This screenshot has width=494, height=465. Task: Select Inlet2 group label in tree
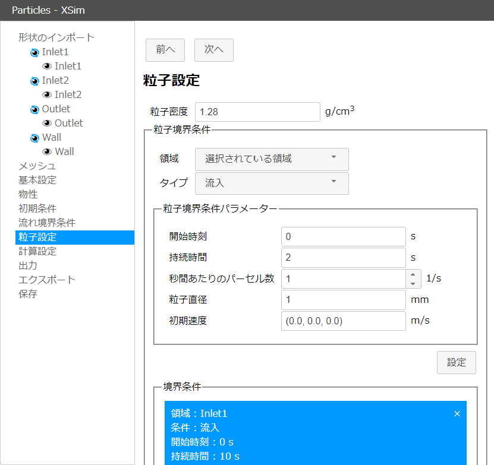click(x=55, y=81)
